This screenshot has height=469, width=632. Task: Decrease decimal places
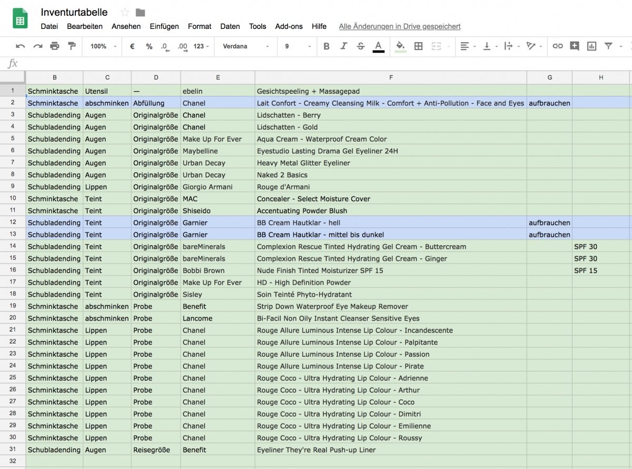(x=165, y=46)
